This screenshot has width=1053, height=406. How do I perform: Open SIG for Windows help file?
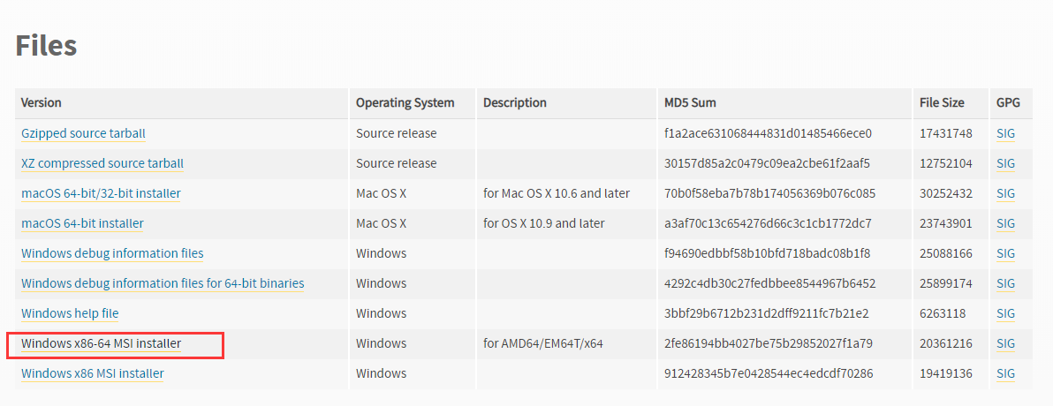pos(1006,313)
